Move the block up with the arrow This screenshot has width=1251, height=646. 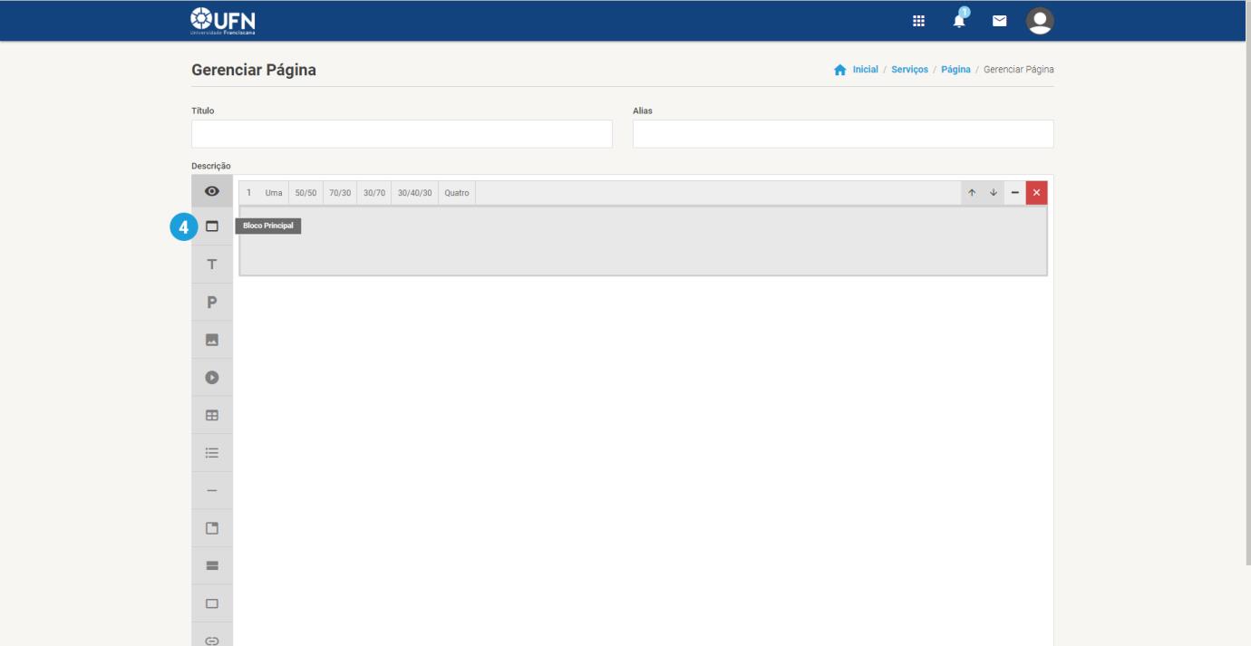click(972, 193)
